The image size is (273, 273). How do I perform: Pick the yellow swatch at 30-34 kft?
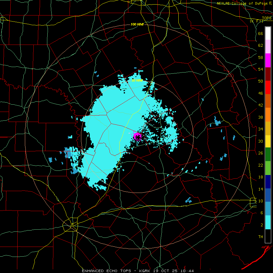[x=268, y=141]
